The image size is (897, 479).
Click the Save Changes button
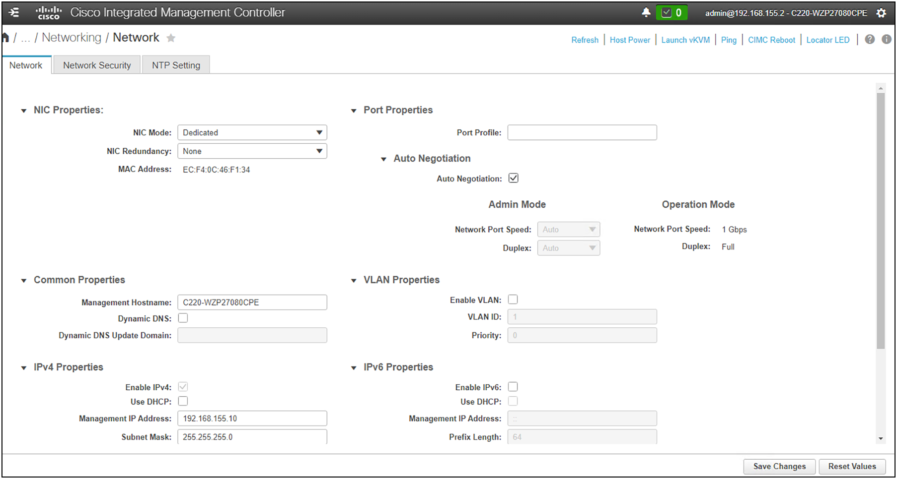(x=779, y=466)
